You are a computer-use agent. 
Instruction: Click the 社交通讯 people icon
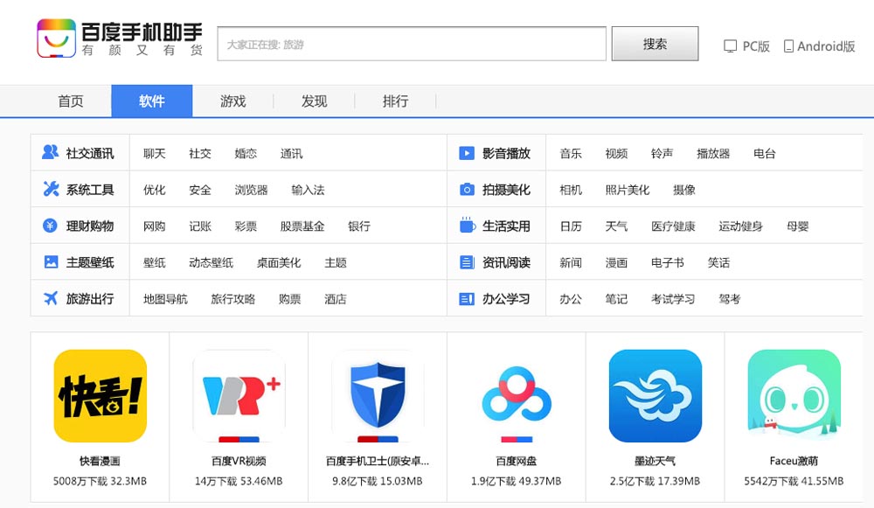(x=50, y=152)
